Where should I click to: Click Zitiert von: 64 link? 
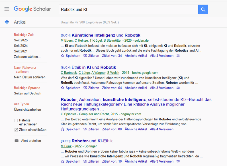click(112, 88)
